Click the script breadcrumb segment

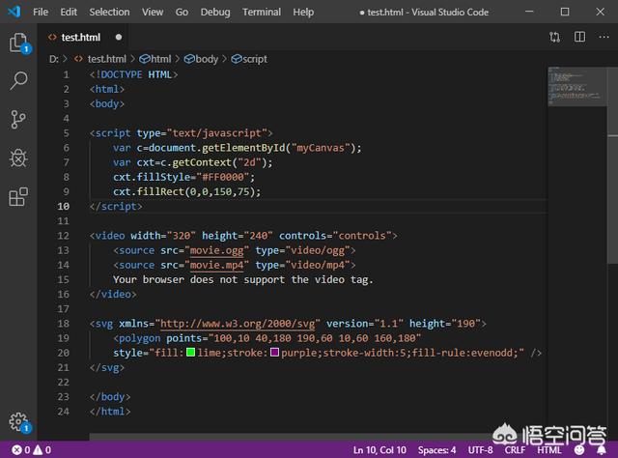[x=249, y=59]
